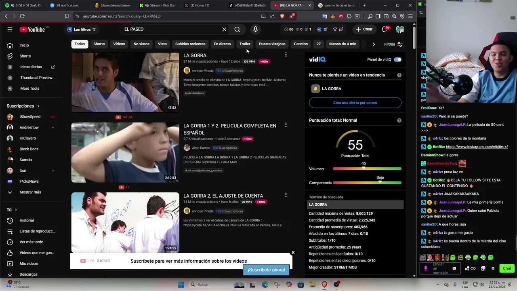Viewport: 517px width, 291px height.
Task: Click Crea una alerta por correo
Action: coord(355,103)
